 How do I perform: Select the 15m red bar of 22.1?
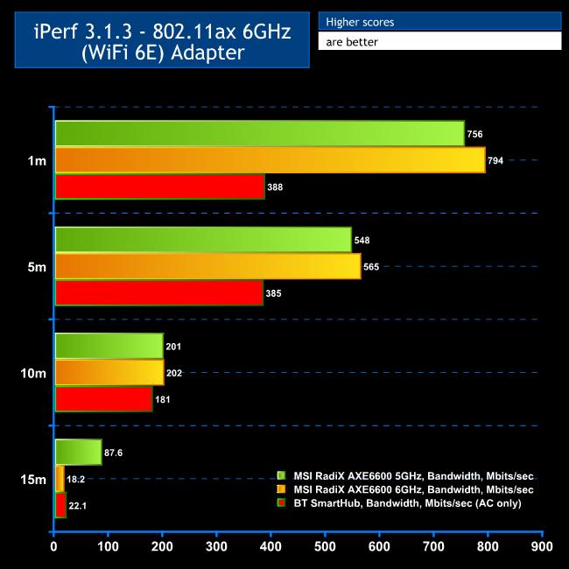point(60,505)
